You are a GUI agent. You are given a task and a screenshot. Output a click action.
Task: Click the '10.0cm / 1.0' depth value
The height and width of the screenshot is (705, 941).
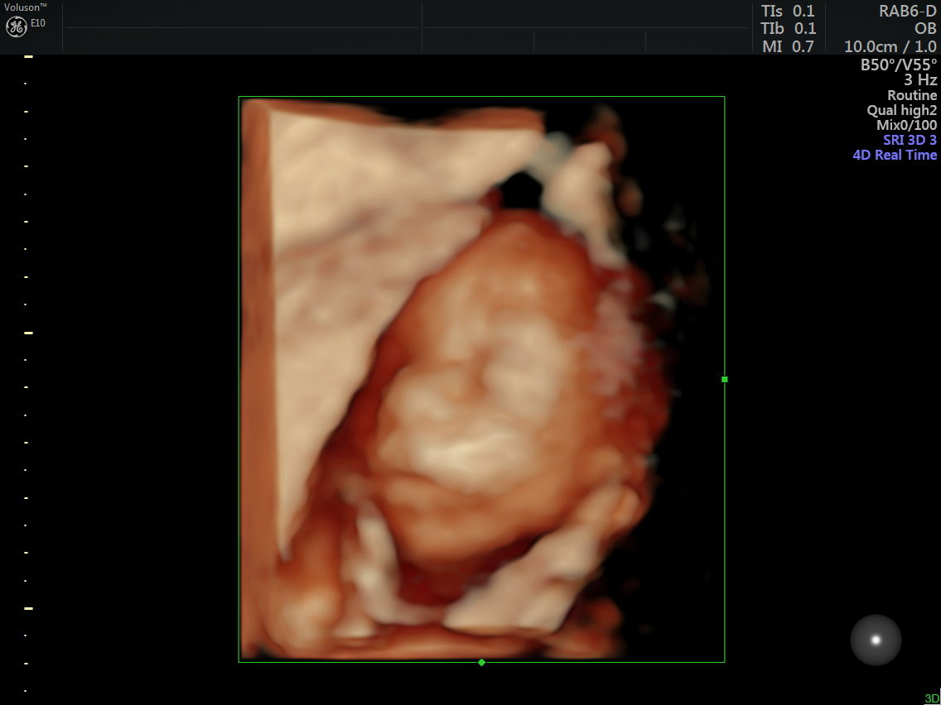point(890,46)
